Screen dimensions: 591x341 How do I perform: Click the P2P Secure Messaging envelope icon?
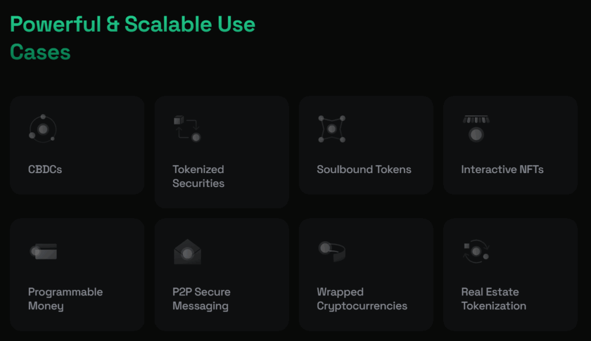[187, 252]
